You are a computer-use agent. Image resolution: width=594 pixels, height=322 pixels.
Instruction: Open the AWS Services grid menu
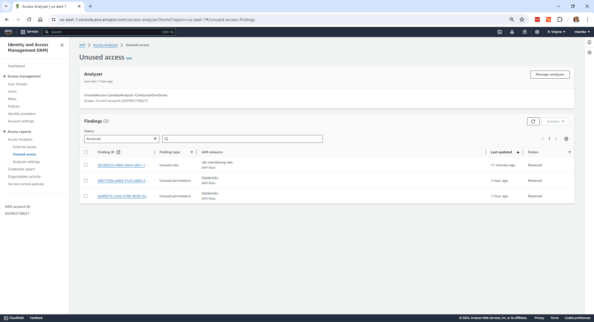(x=29, y=32)
